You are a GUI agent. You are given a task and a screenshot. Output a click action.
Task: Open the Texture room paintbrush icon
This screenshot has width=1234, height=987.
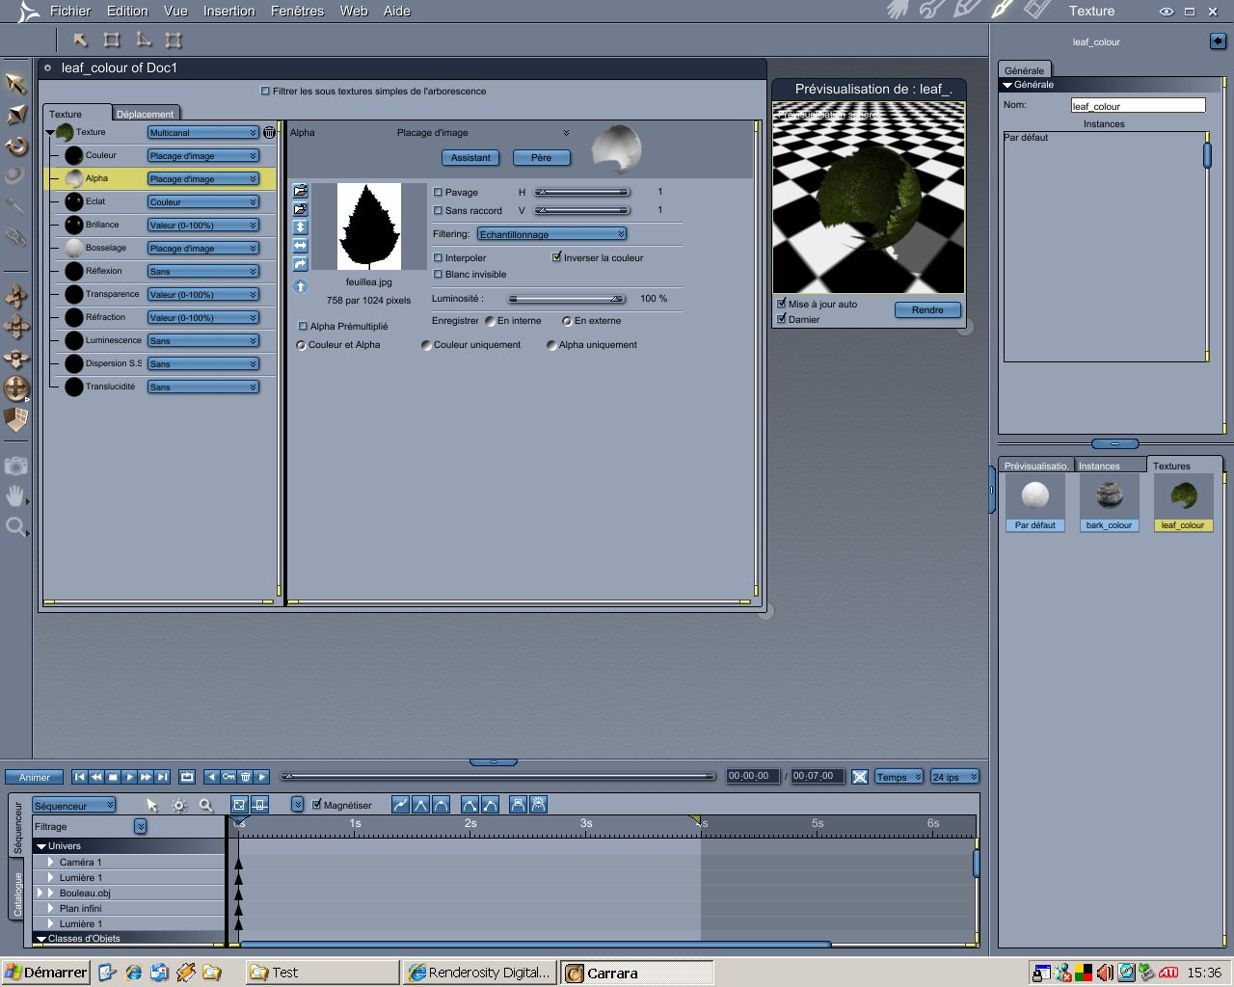pos(1002,10)
